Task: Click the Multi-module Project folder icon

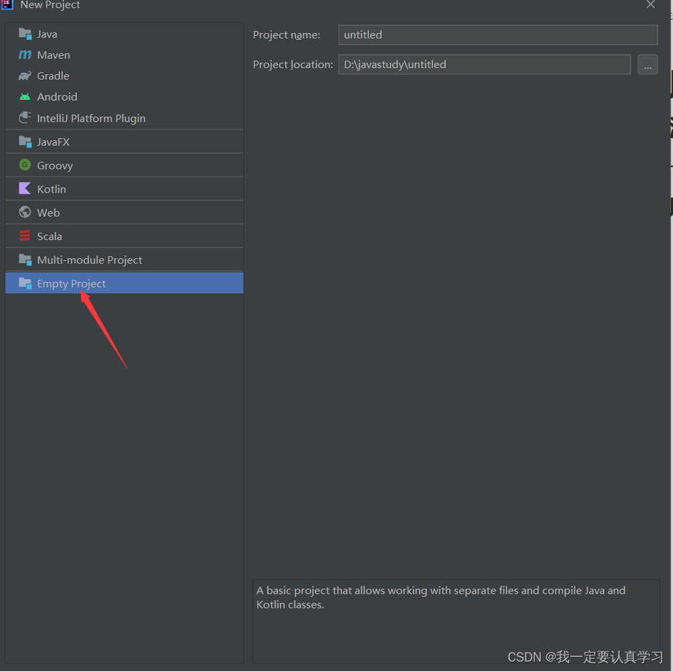Action: click(25, 260)
